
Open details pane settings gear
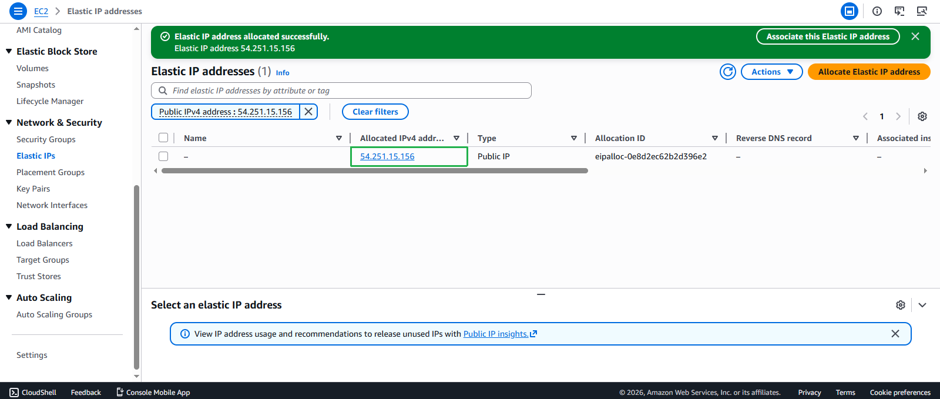(901, 305)
